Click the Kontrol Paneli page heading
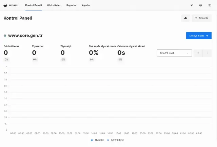Viewport: 217px width, 147px height. (x=18, y=18)
